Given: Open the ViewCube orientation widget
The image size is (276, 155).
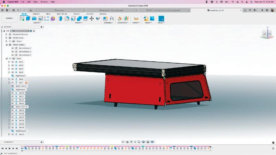Looking at the screenshot, I should coord(267,33).
